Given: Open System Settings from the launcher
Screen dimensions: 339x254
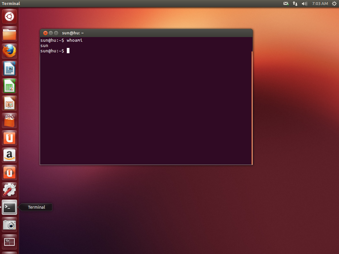Looking at the screenshot, I should (x=9, y=190).
